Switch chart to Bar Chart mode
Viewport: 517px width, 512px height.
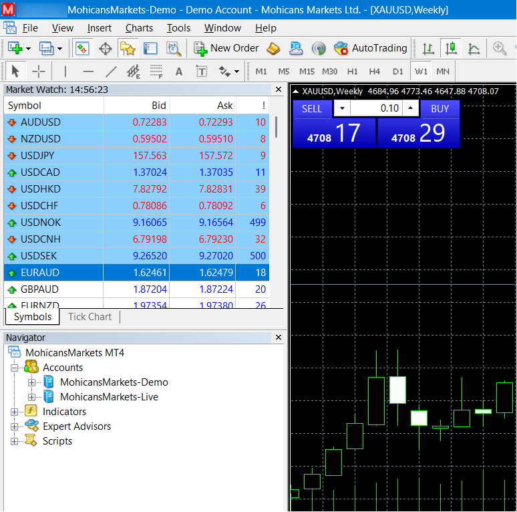pos(428,49)
